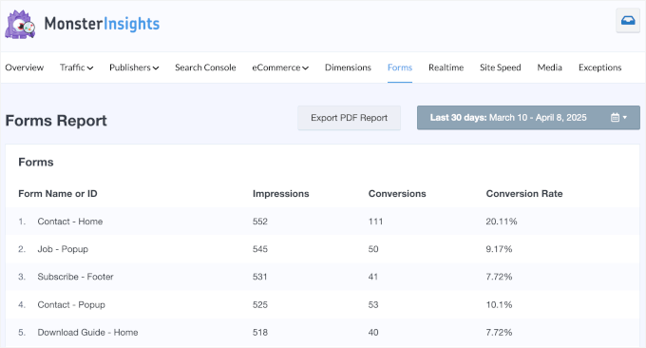Click the 525 impressions value

click(260, 304)
